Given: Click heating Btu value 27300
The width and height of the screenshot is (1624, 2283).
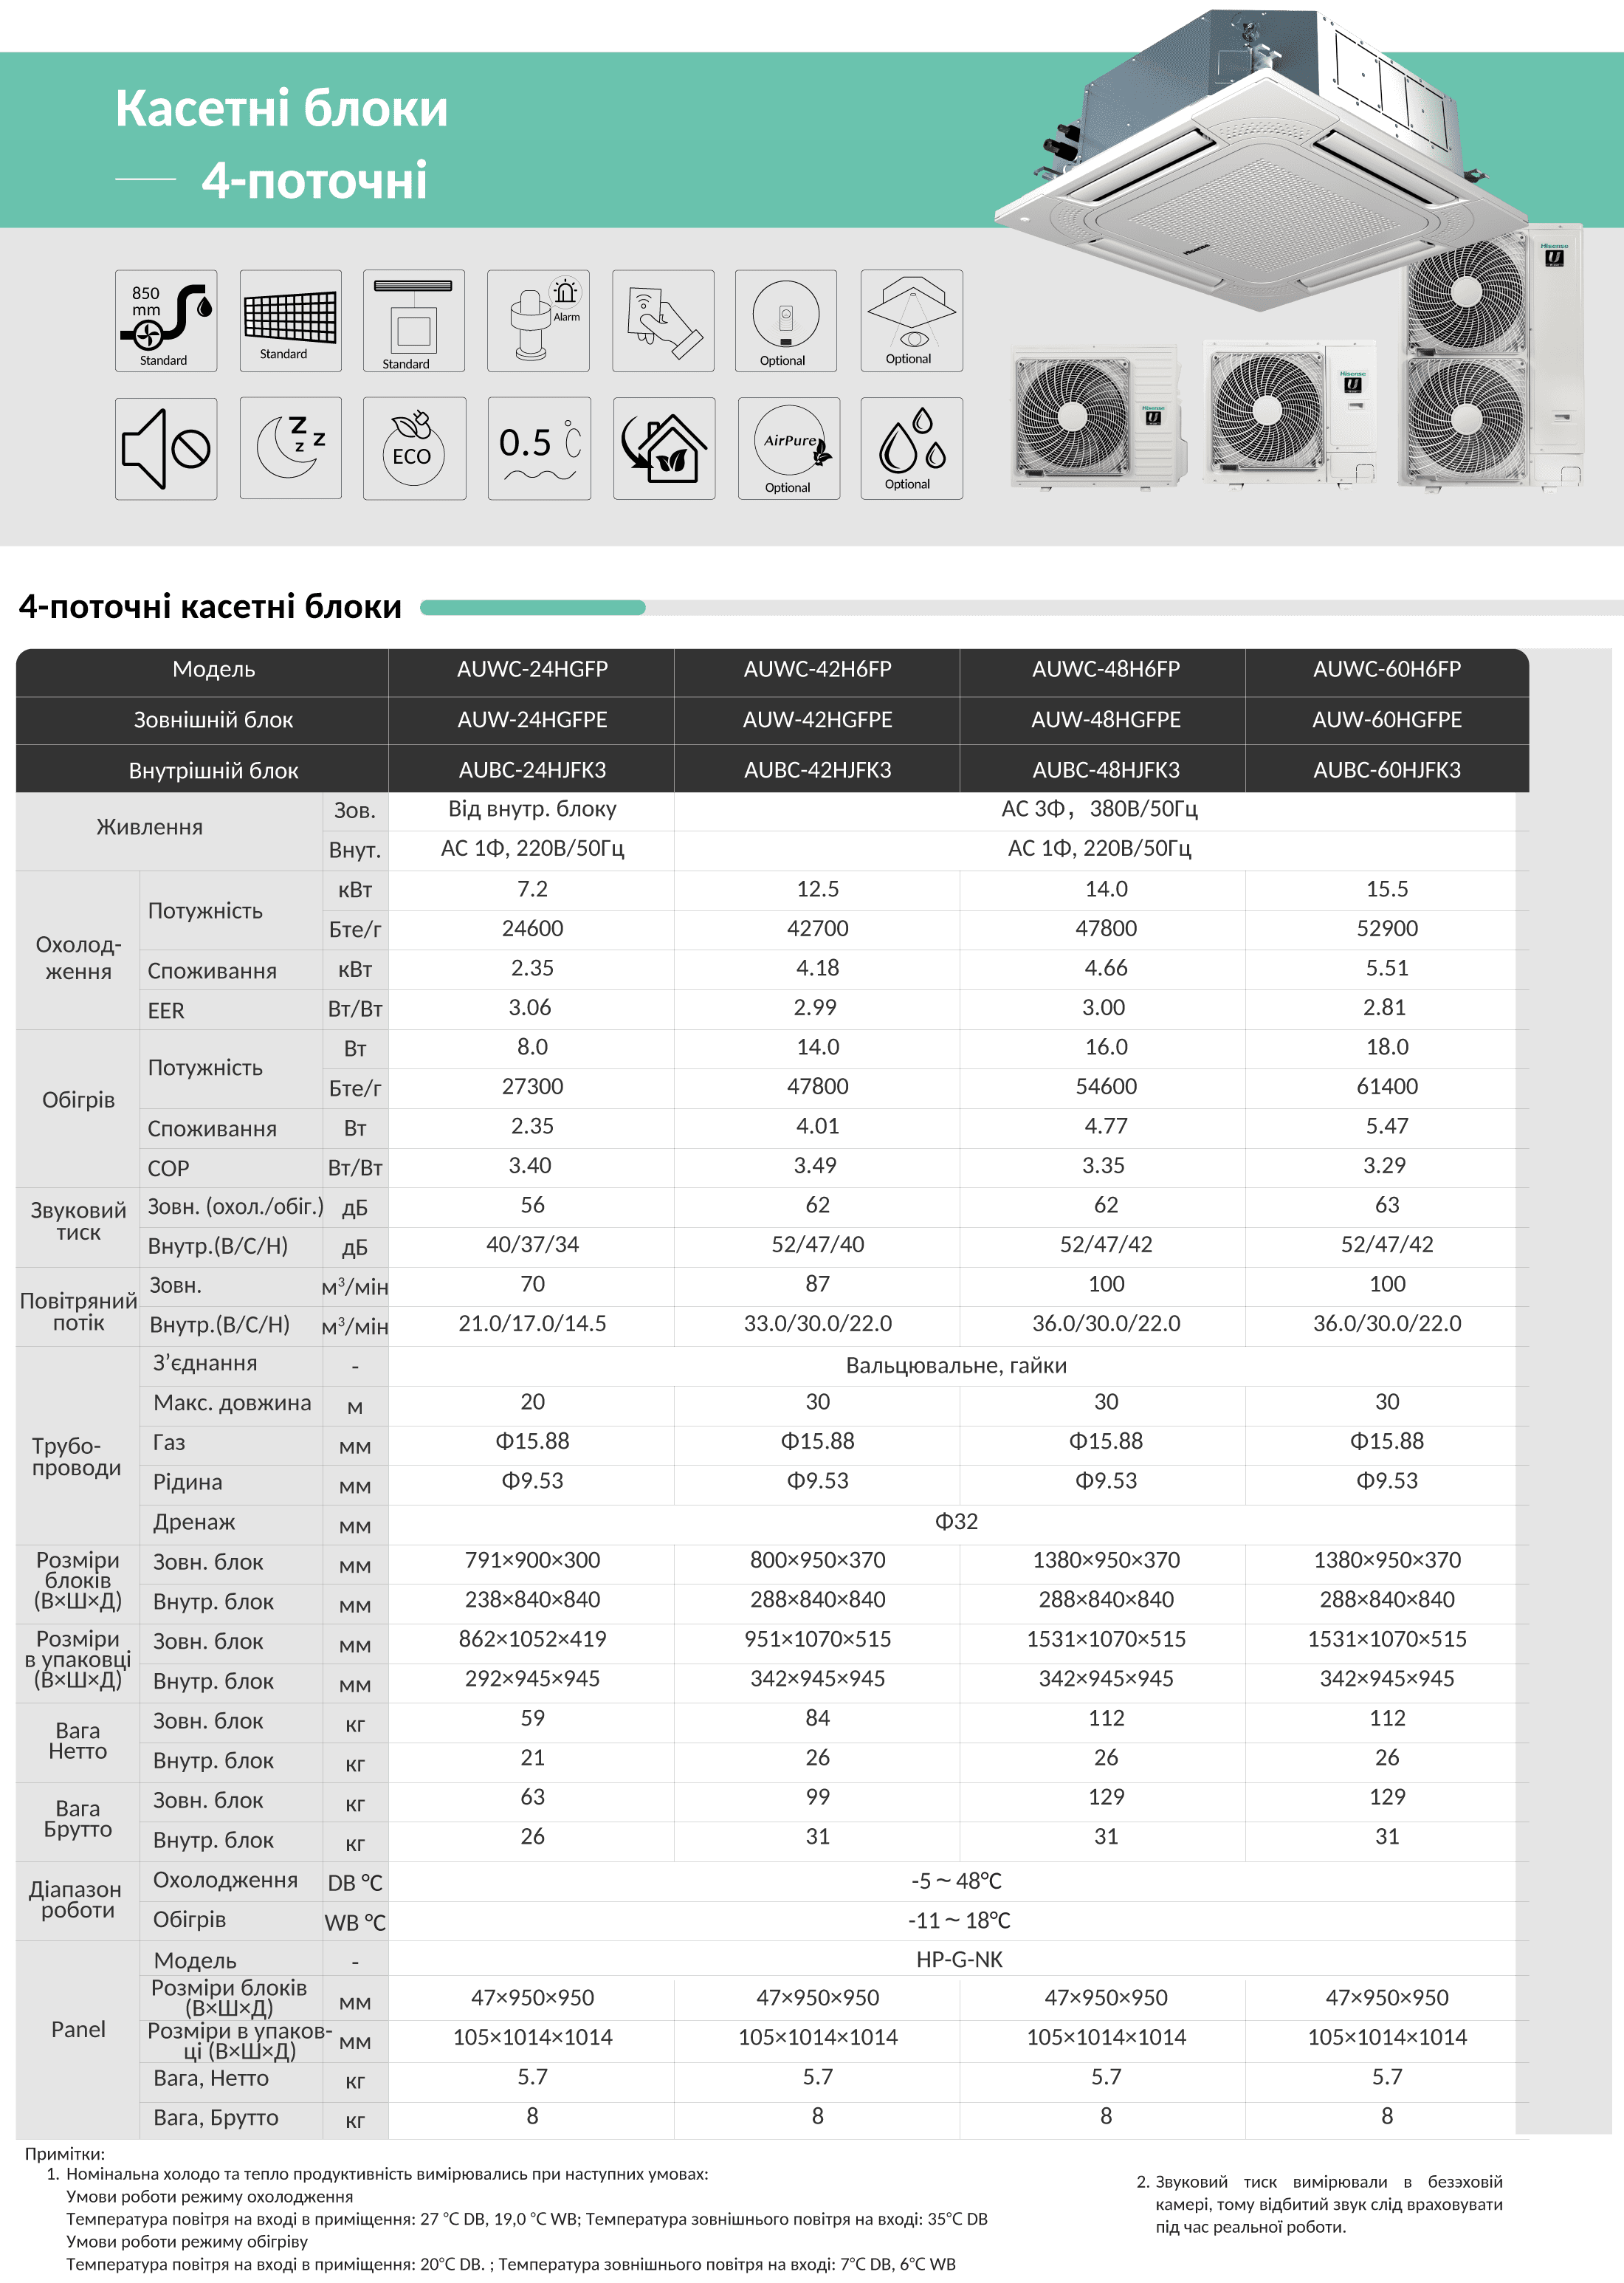Looking at the screenshot, I should (532, 1086).
